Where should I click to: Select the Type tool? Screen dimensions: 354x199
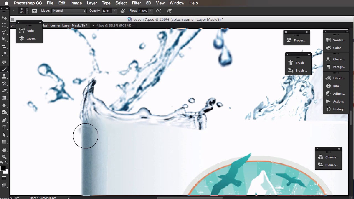(4, 127)
